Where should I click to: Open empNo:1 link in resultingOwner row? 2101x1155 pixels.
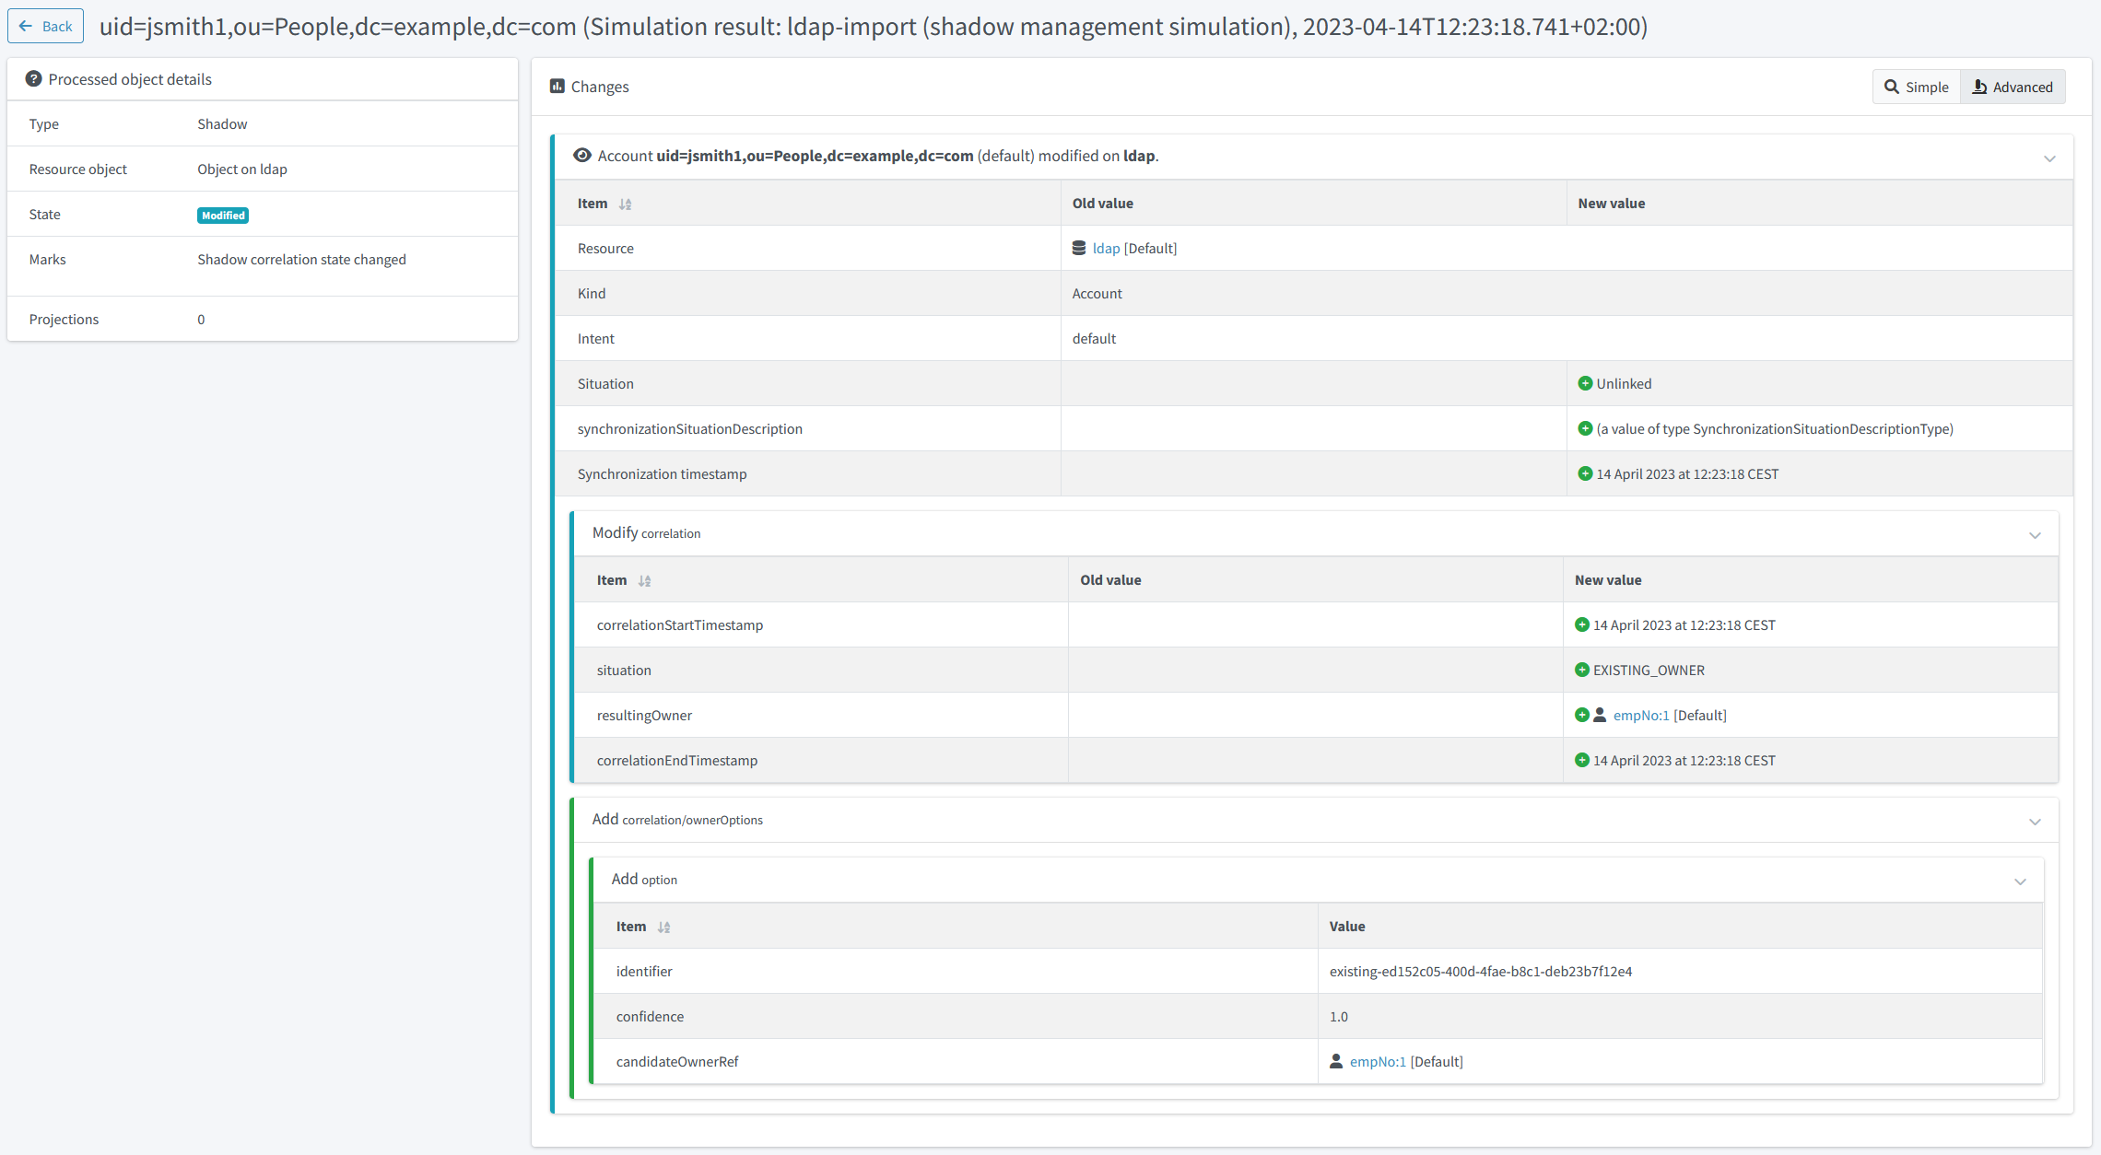click(1641, 716)
